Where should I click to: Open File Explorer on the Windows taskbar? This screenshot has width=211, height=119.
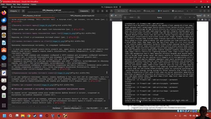[x=23, y=116]
